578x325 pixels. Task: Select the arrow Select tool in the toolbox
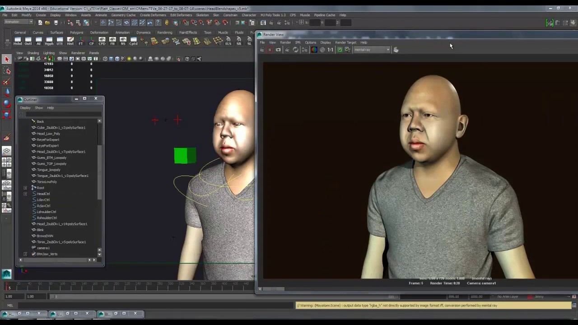[x=7, y=60]
